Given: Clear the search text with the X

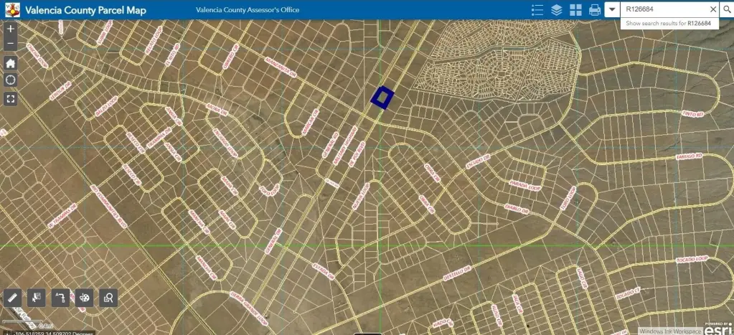Looking at the screenshot, I should click(712, 10).
